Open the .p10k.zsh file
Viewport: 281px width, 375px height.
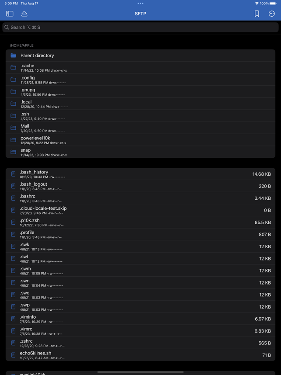[x=140, y=222]
